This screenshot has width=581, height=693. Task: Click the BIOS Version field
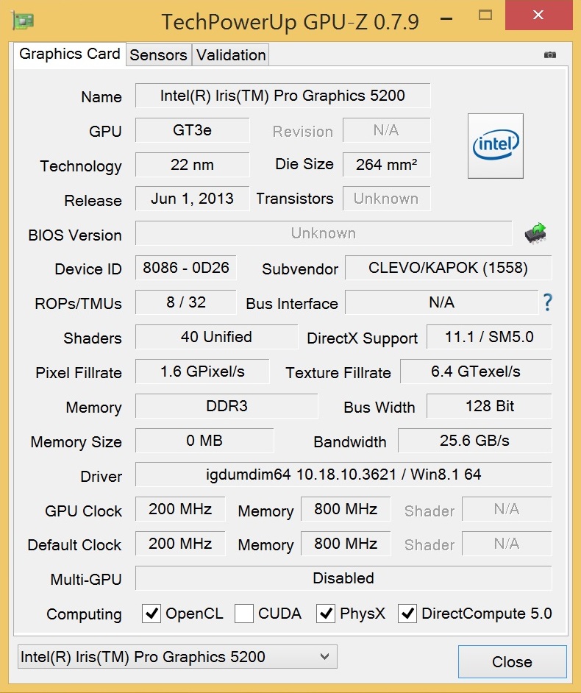[x=324, y=233]
